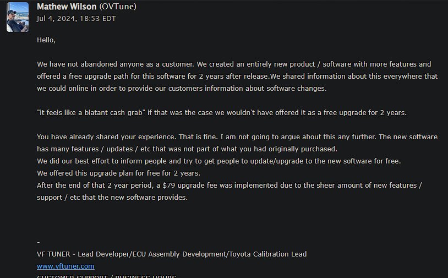This screenshot has width=448, height=278.
Task: Select the (OVTune) organization label
Action: [118, 7]
